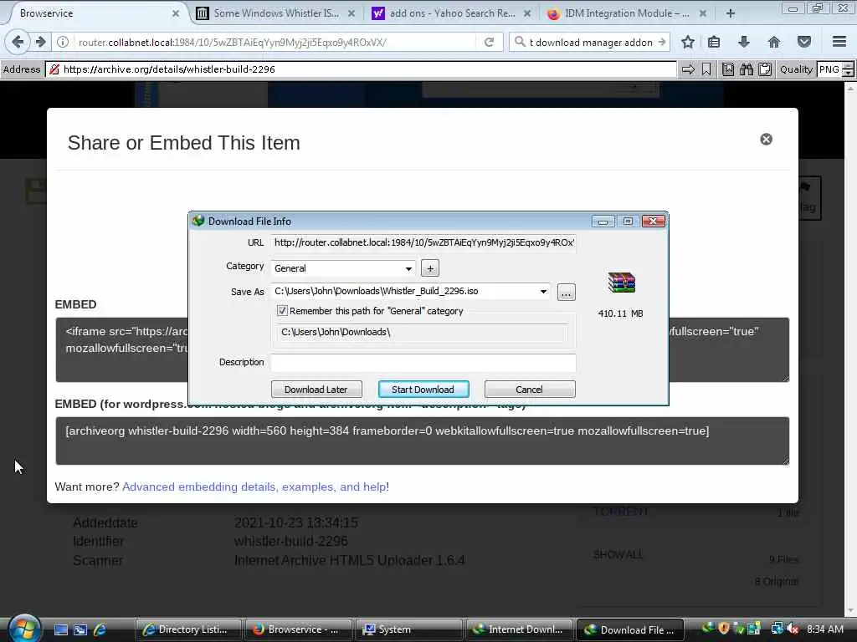Image resolution: width=857 pixels, height=642 pixels.
Task: Close the Share or Embed dialog
Action: 767,140
